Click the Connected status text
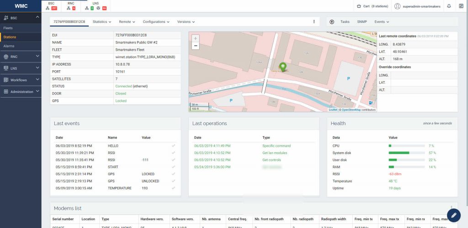This screenshot has width=468, height=228. [x=123, y=86]
